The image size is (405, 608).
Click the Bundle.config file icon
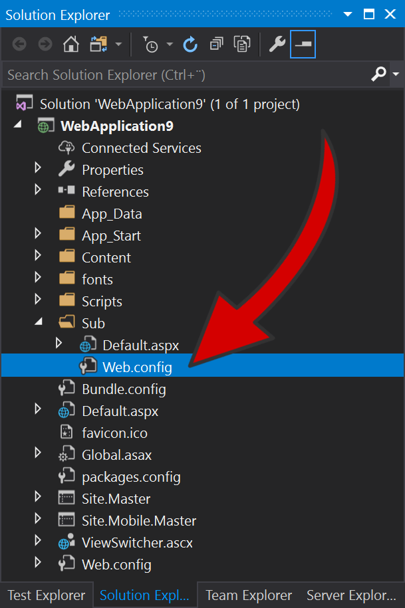(x=67, y=389)
